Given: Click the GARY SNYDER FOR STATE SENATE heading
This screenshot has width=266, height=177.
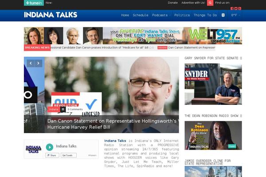Looking at the screenshot, I should pyautogui.click(x=211, y=58).
